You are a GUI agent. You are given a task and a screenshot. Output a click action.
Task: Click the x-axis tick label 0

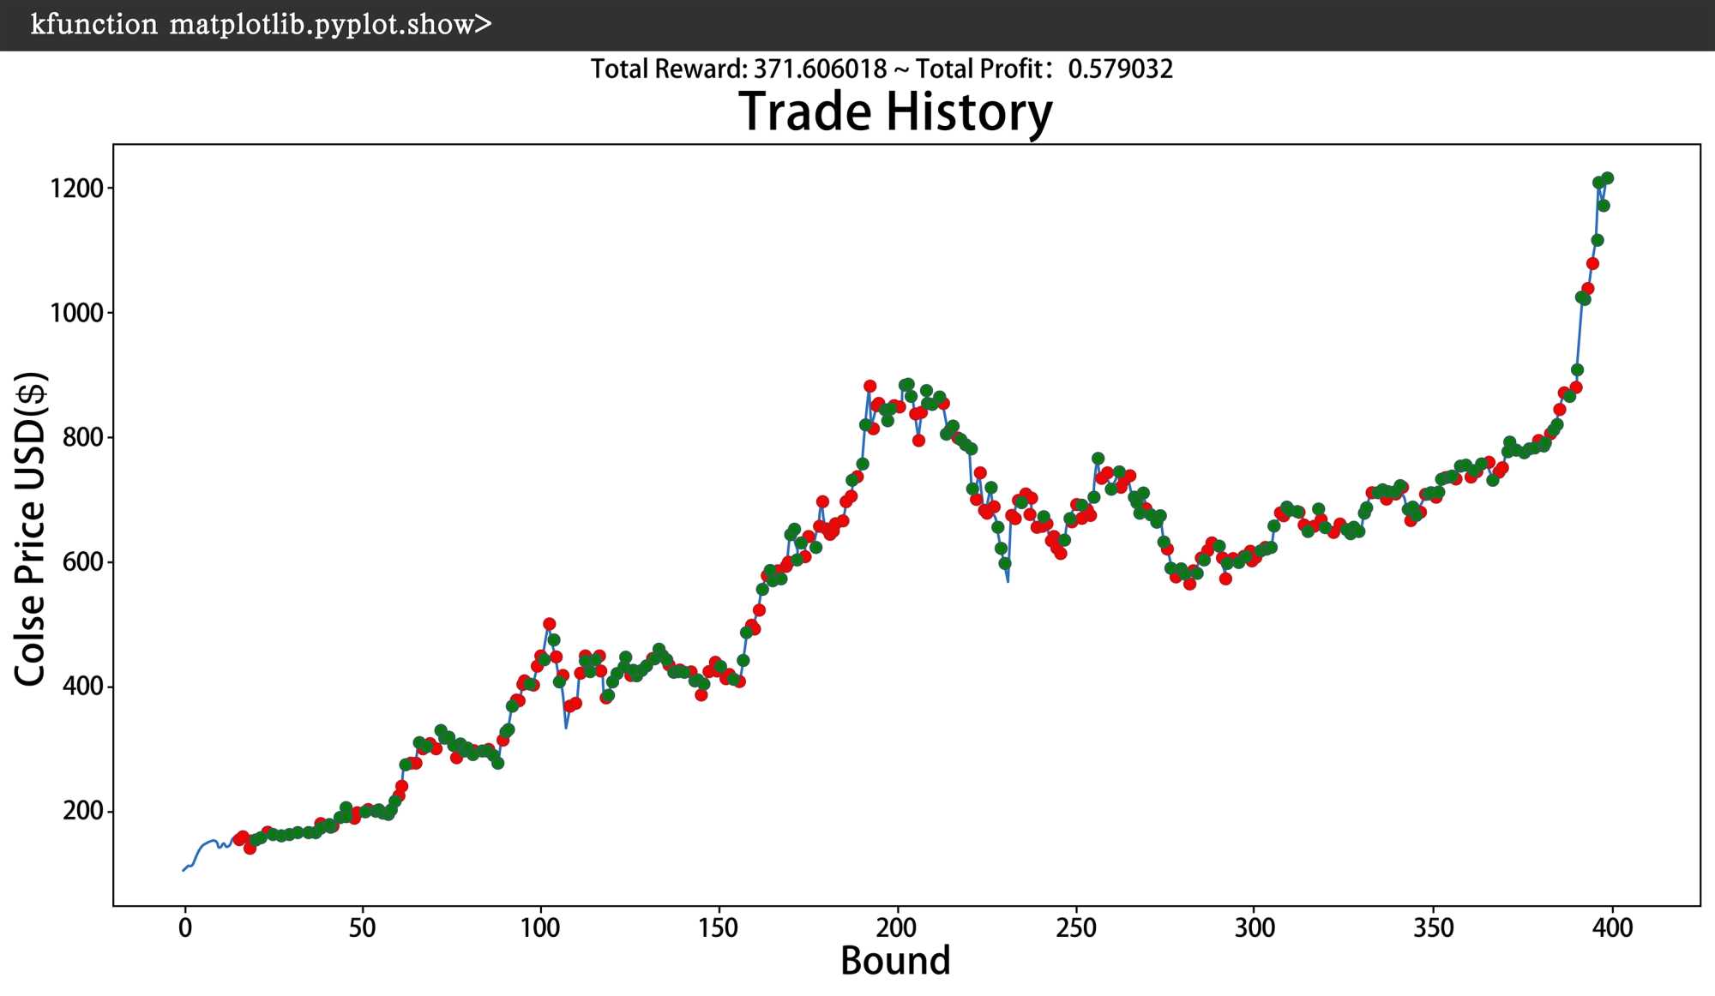point(184,927)
